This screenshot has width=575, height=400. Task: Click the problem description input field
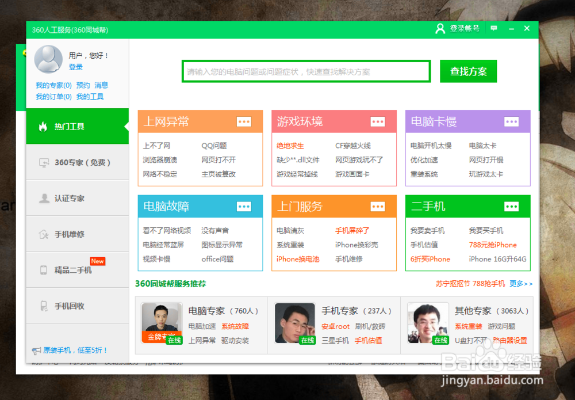tap(306, 71)
